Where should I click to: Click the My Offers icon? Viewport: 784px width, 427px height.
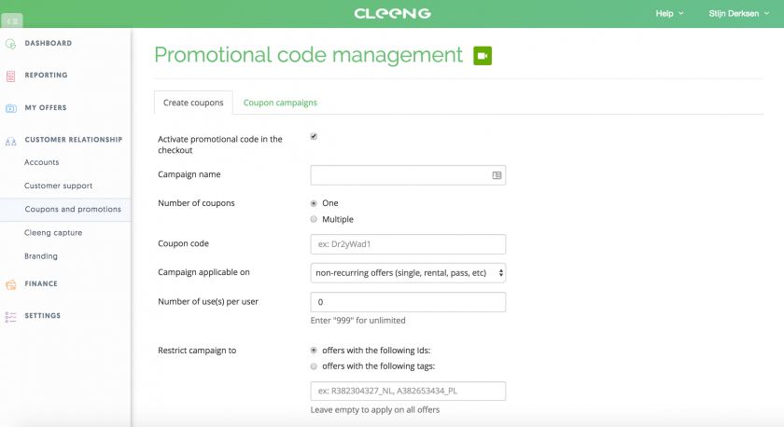[10, 108]
